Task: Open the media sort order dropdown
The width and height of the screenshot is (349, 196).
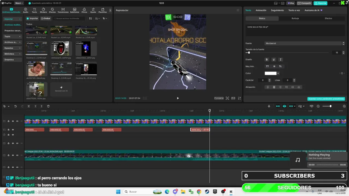Action: [98, 19]
